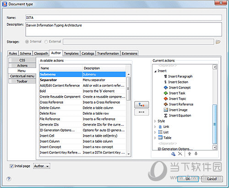Expand the Link node

pyautogui.click(x=155, y=127)
